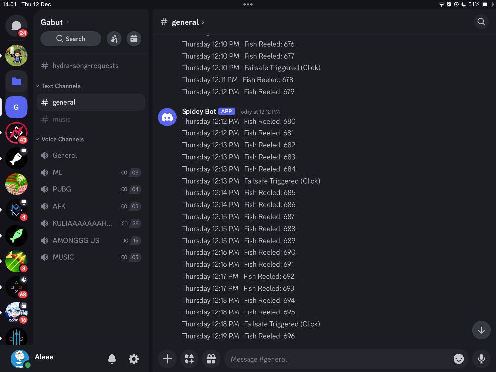
Task: Open the three-dot multitasking menu
Action: [248, 5]
